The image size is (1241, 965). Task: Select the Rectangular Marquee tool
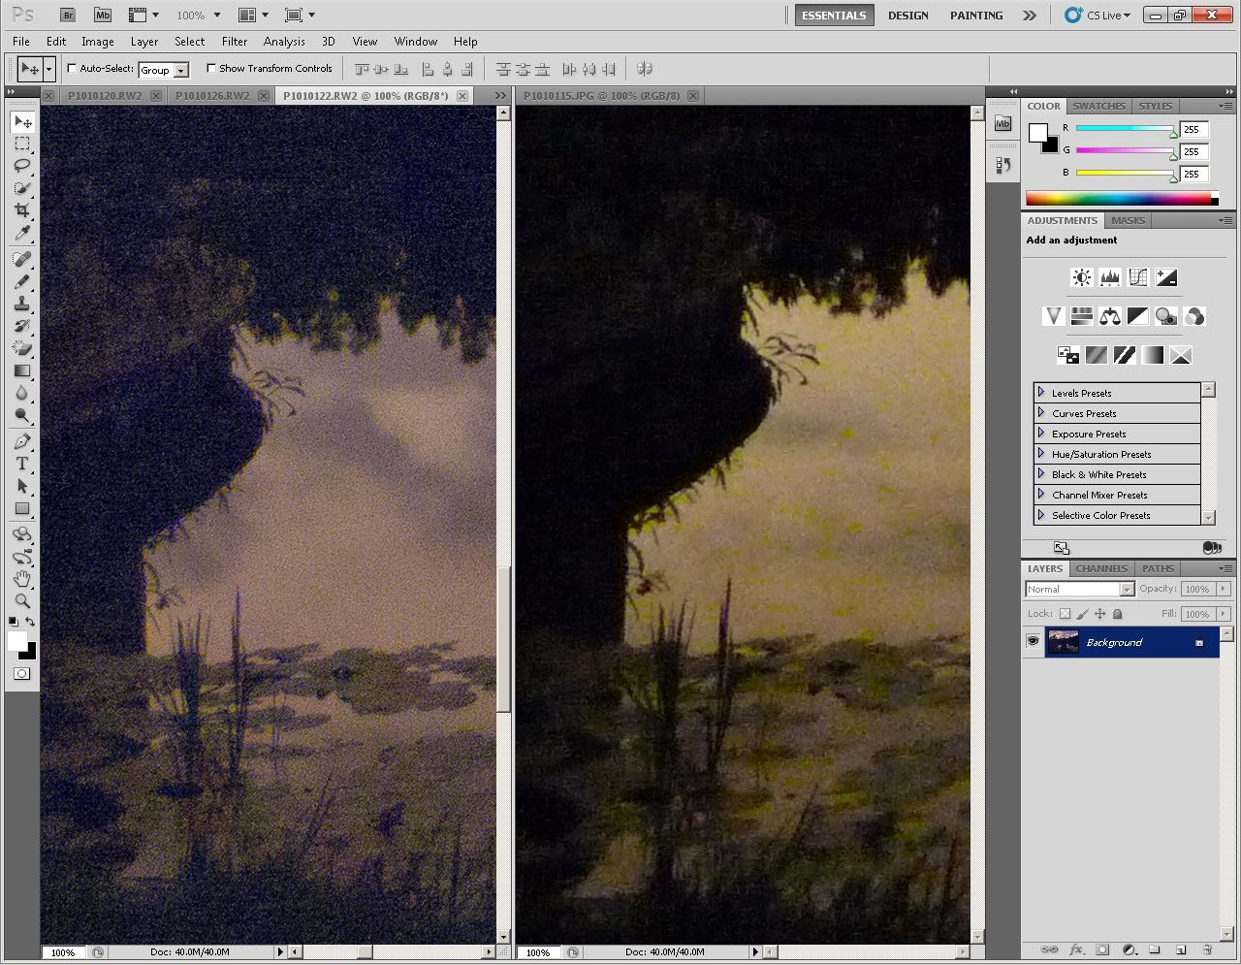tap(22, 144)
